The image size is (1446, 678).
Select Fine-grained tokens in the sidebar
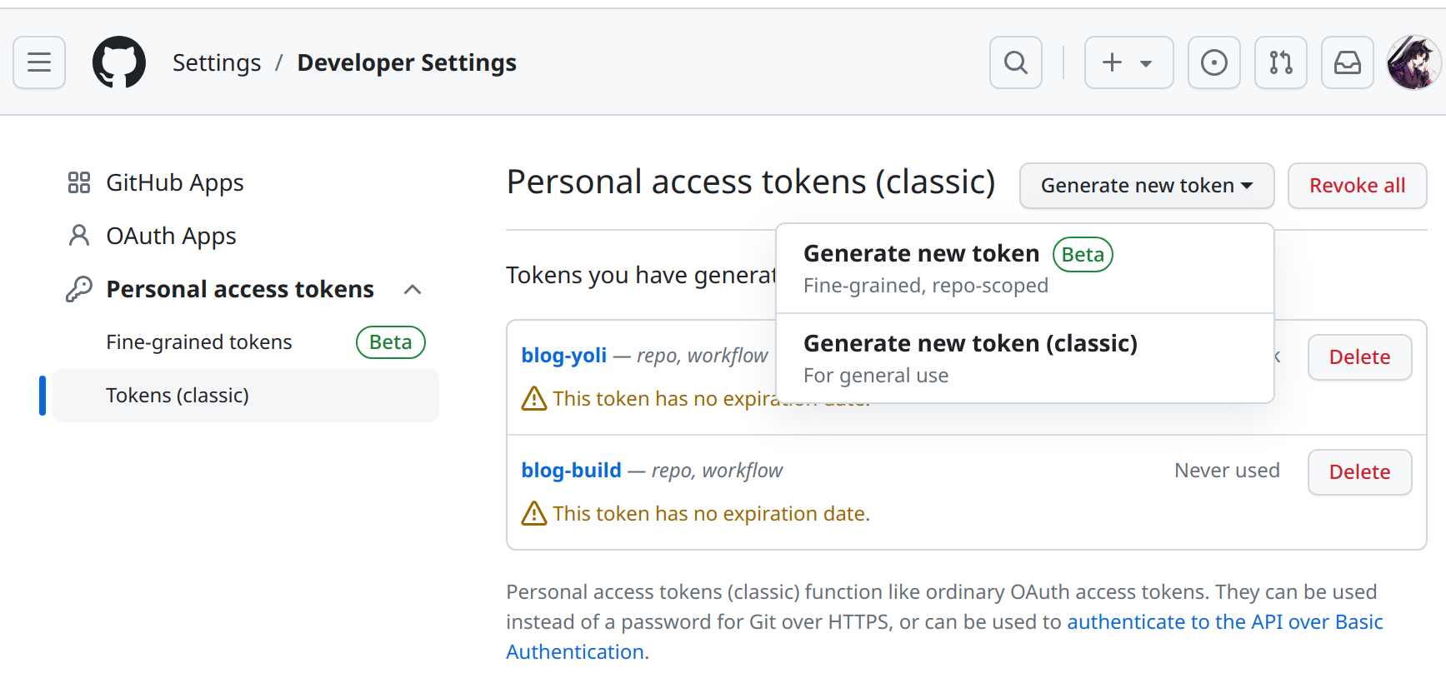click(x=199, y=342)
